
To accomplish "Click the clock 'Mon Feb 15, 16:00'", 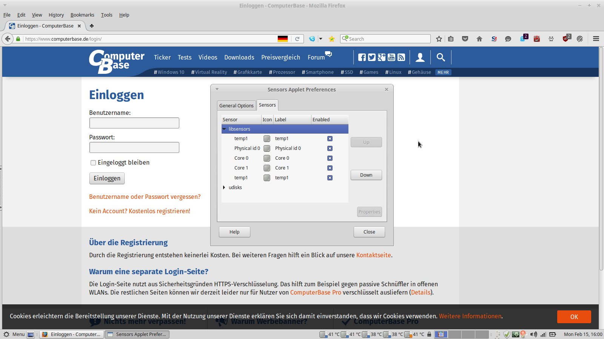I will [x=583, y=334].
